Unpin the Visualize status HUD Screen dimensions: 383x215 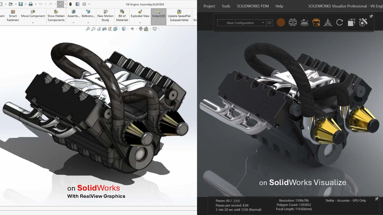pyautogui.click(x=376, y=199)
